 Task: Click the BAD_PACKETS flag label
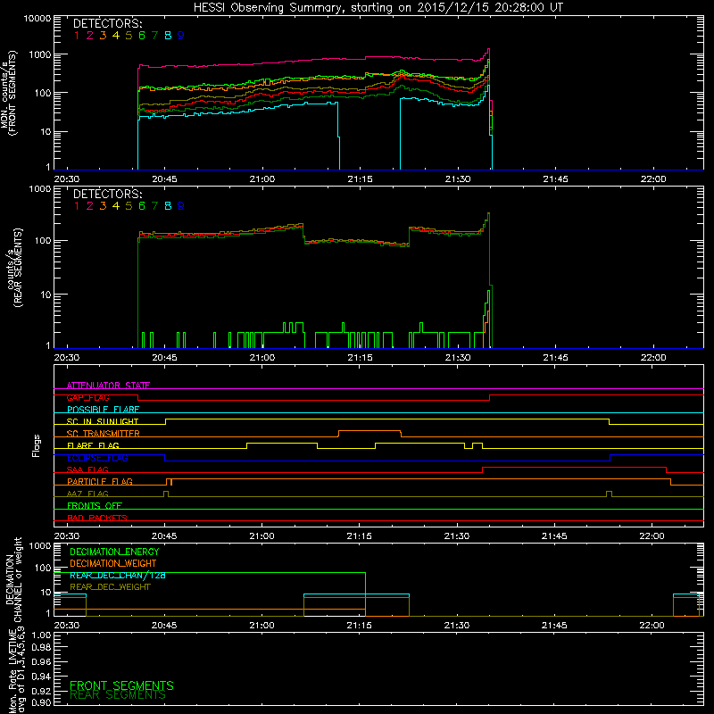click(x=97, y=518)
